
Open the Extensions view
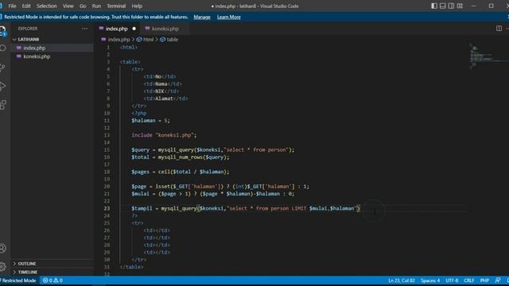point(2,105)
